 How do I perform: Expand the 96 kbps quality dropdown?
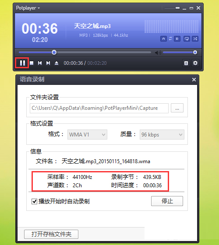coord(162,135)
